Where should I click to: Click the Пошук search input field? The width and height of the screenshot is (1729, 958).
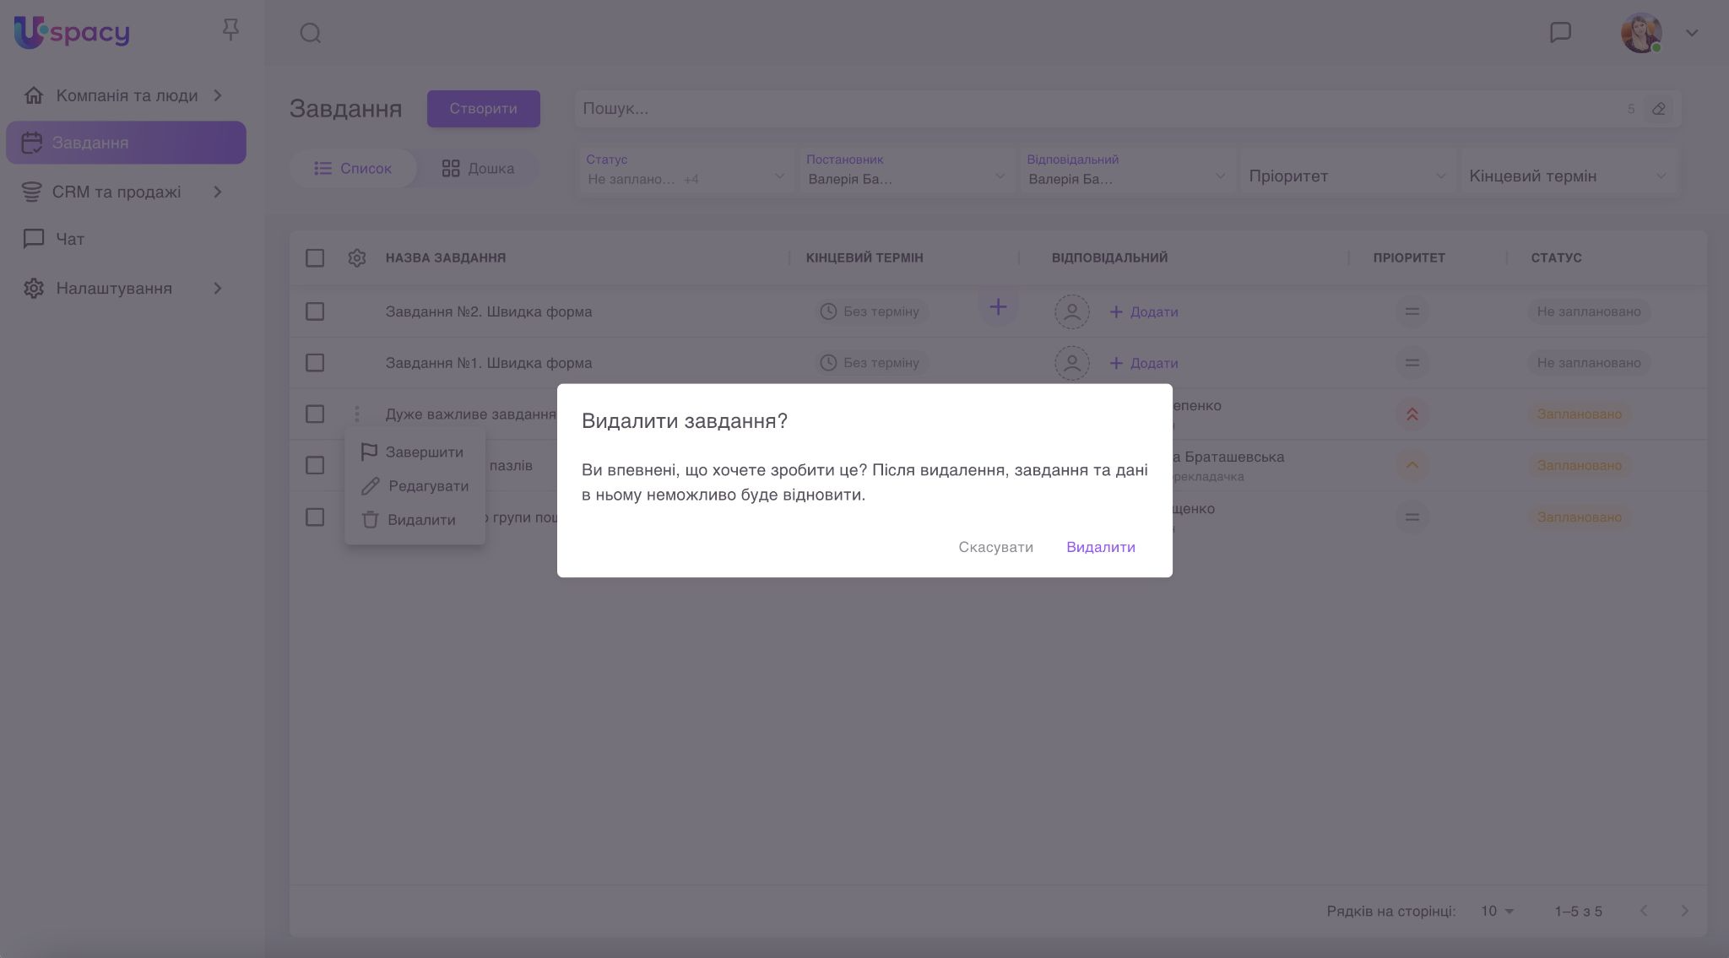tap(1098, 109)
